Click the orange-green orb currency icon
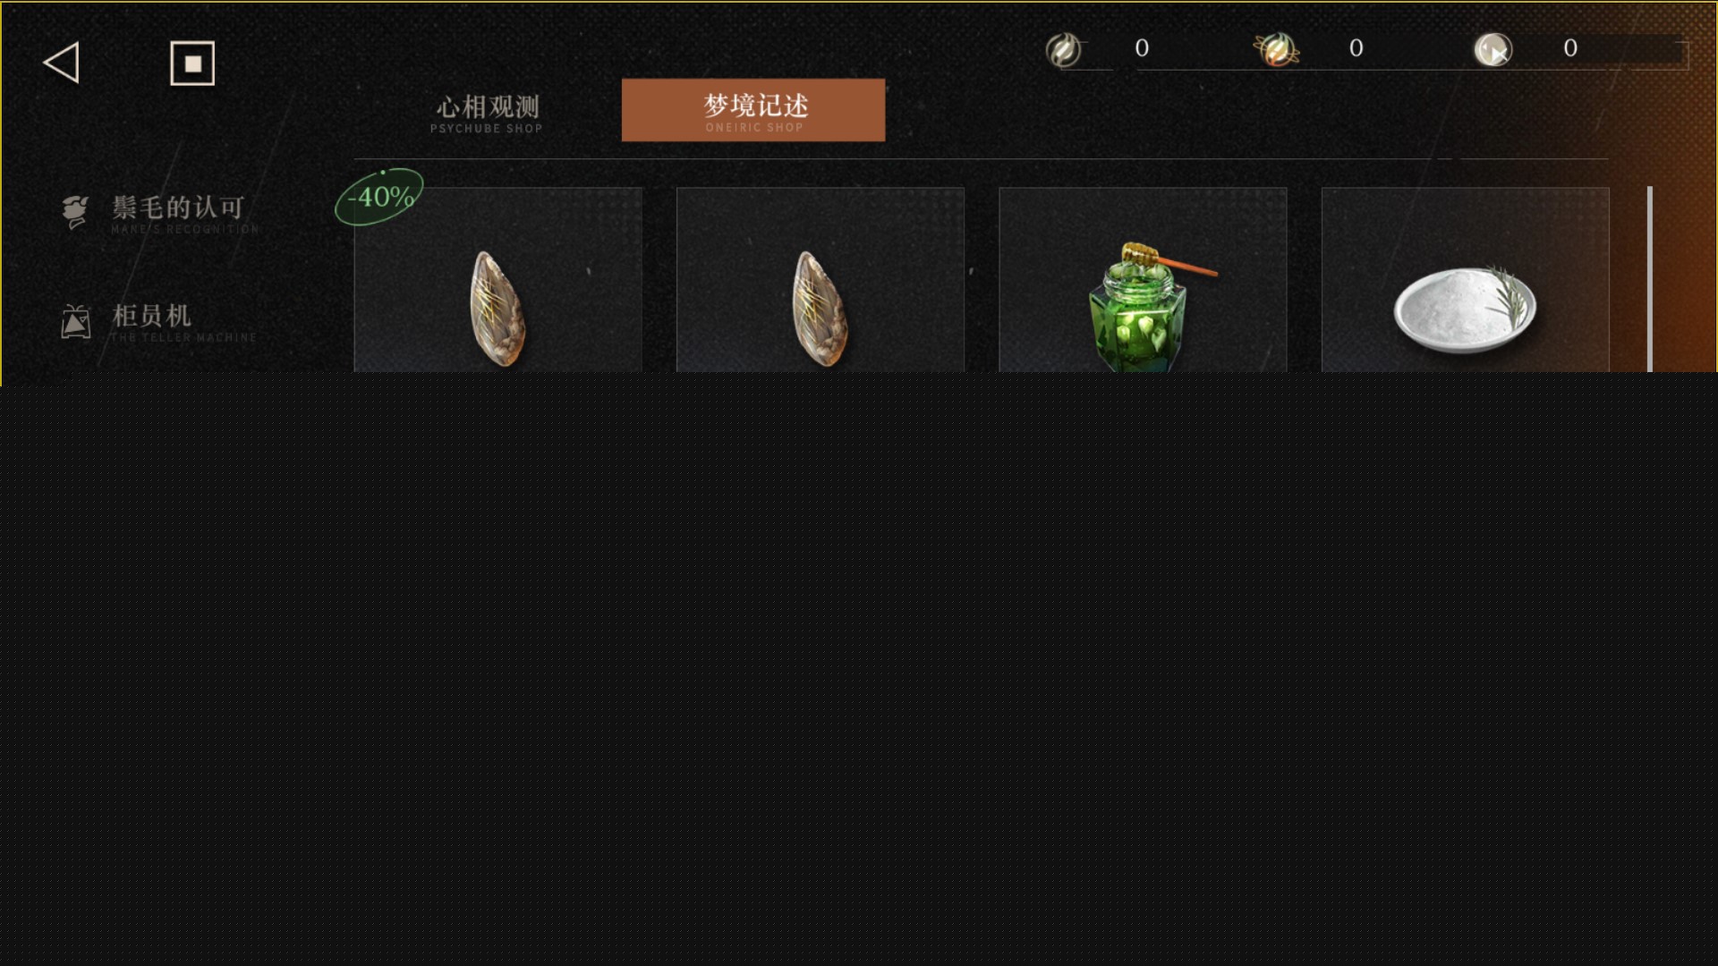Image resolution: width=1718 pixels, height=966 pixels. point(1277,49)
